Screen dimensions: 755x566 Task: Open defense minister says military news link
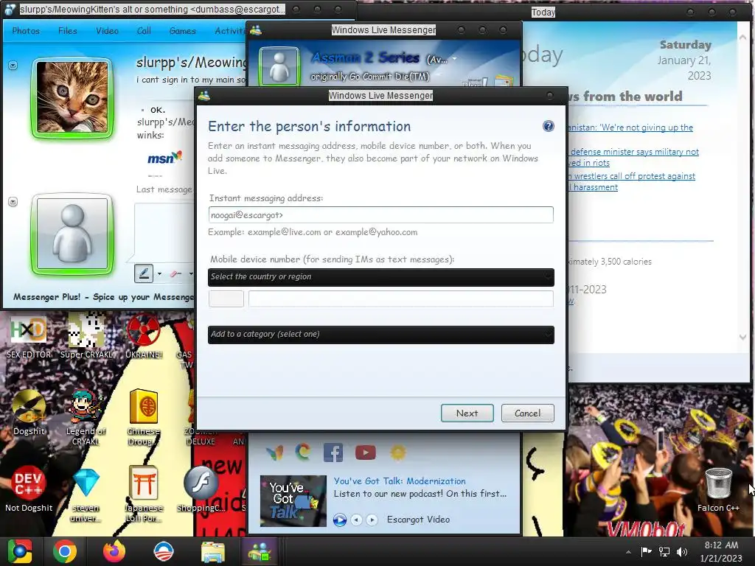click(633, 157)
